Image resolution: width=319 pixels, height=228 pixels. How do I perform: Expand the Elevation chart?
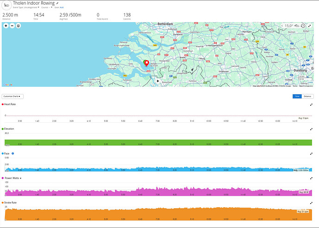pos(312,129)
